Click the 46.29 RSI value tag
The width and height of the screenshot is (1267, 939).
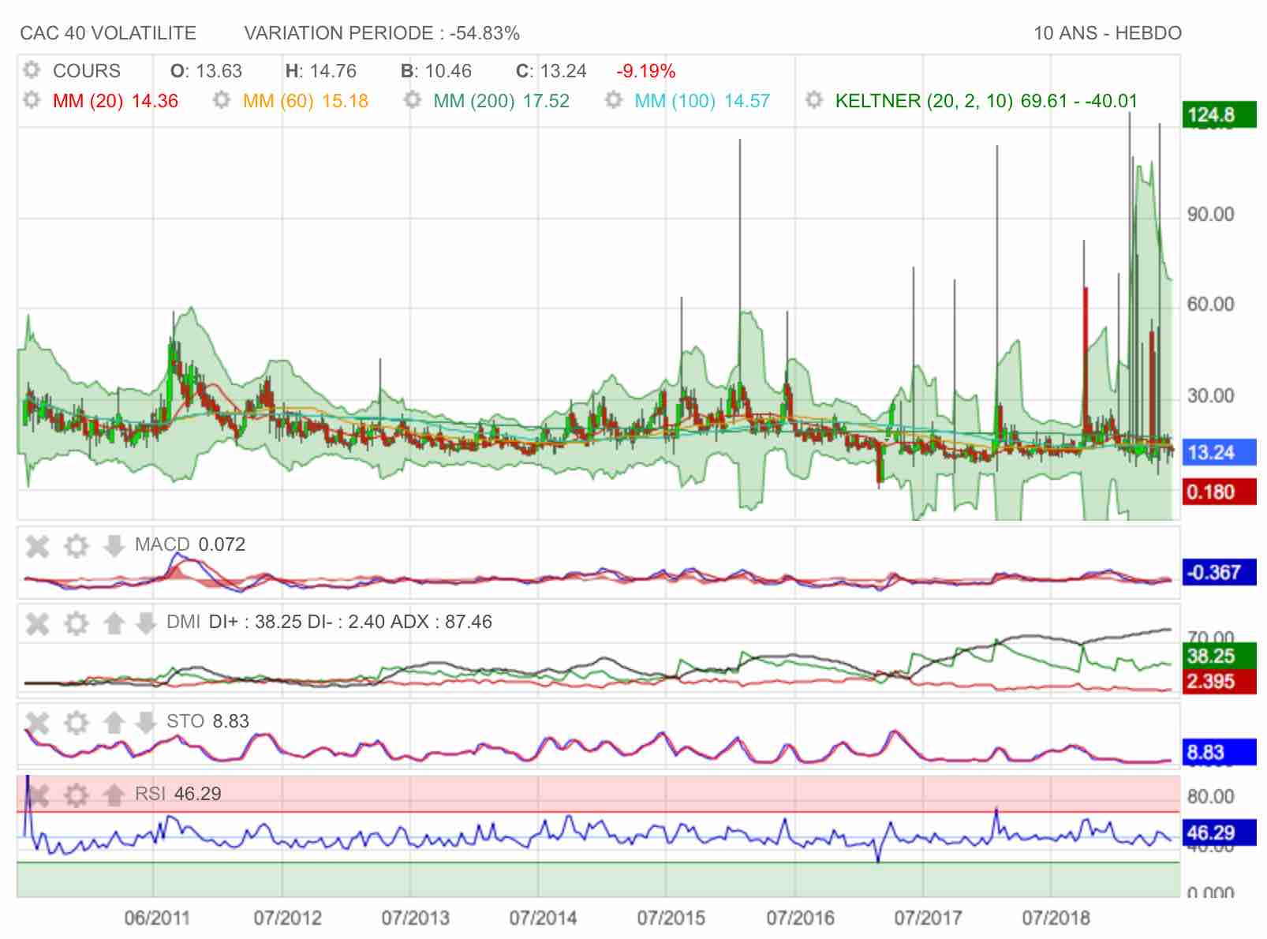1219,832
